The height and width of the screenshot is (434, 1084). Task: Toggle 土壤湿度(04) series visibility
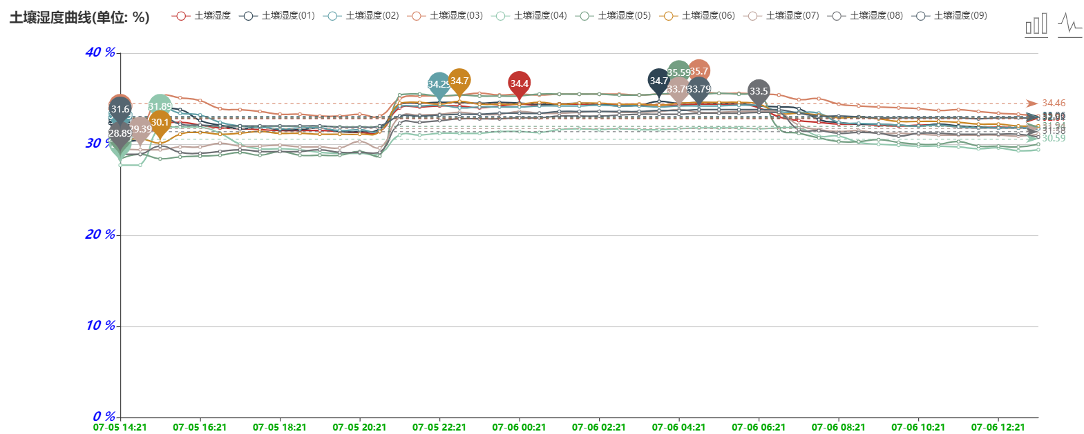[x=530, y=15]
